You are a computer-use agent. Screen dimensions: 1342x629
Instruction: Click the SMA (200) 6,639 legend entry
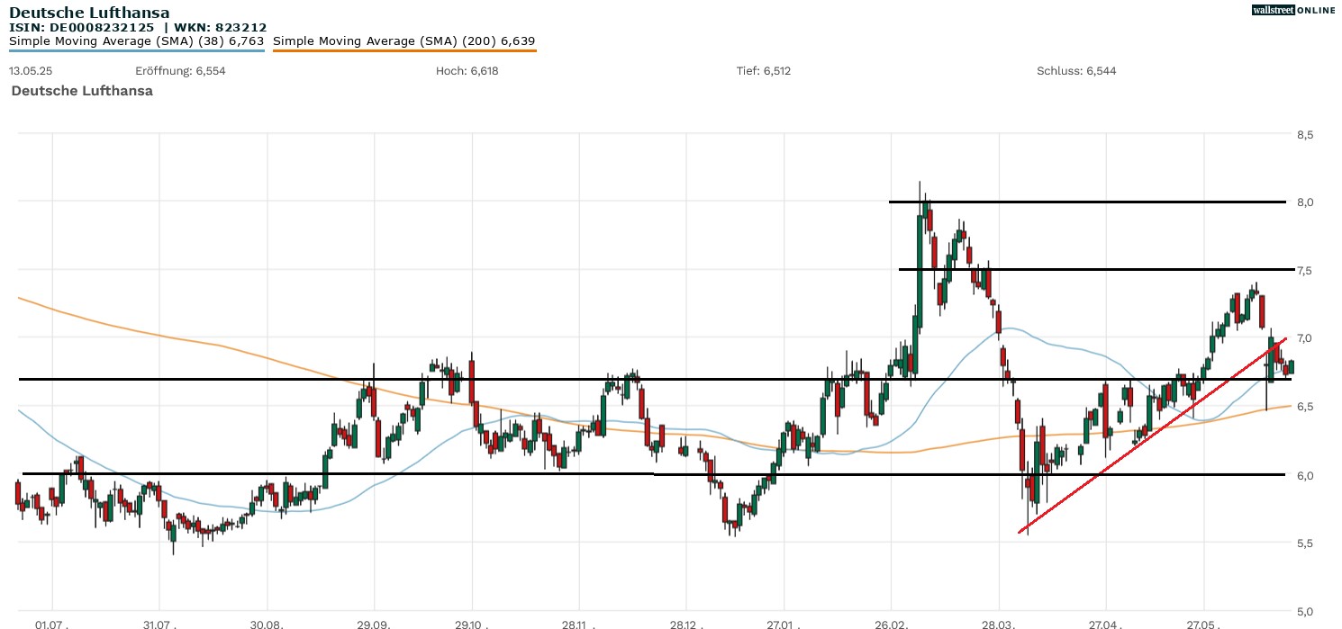[x=404, y=41]
